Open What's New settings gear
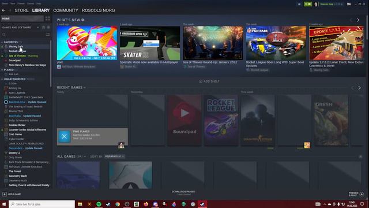The height and width of the screenshot is (208, 369). coord(83,20)
